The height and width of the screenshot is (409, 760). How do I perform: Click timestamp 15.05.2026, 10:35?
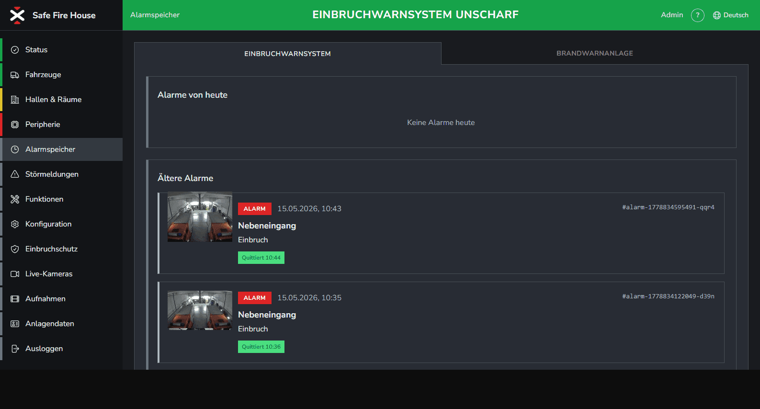[309, 298]
